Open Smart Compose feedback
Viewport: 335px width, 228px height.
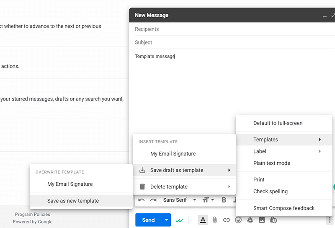point(284,208)
